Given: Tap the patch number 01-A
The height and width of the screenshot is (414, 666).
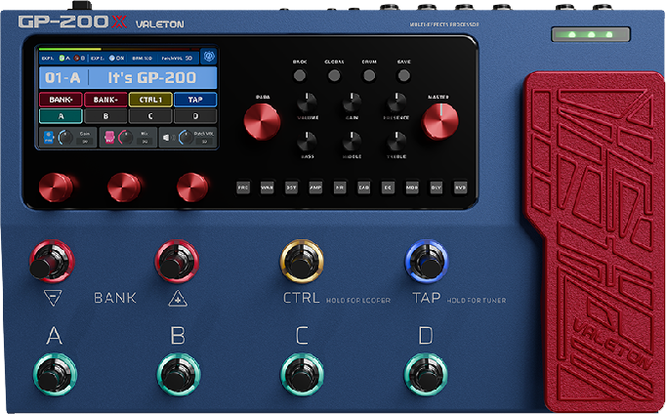Looking at the screenshot, I should (x=62, y=78).
